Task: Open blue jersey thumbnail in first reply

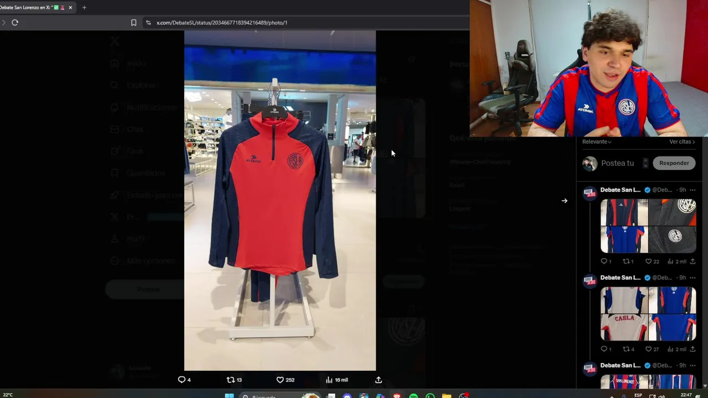Action: point(624,239)
